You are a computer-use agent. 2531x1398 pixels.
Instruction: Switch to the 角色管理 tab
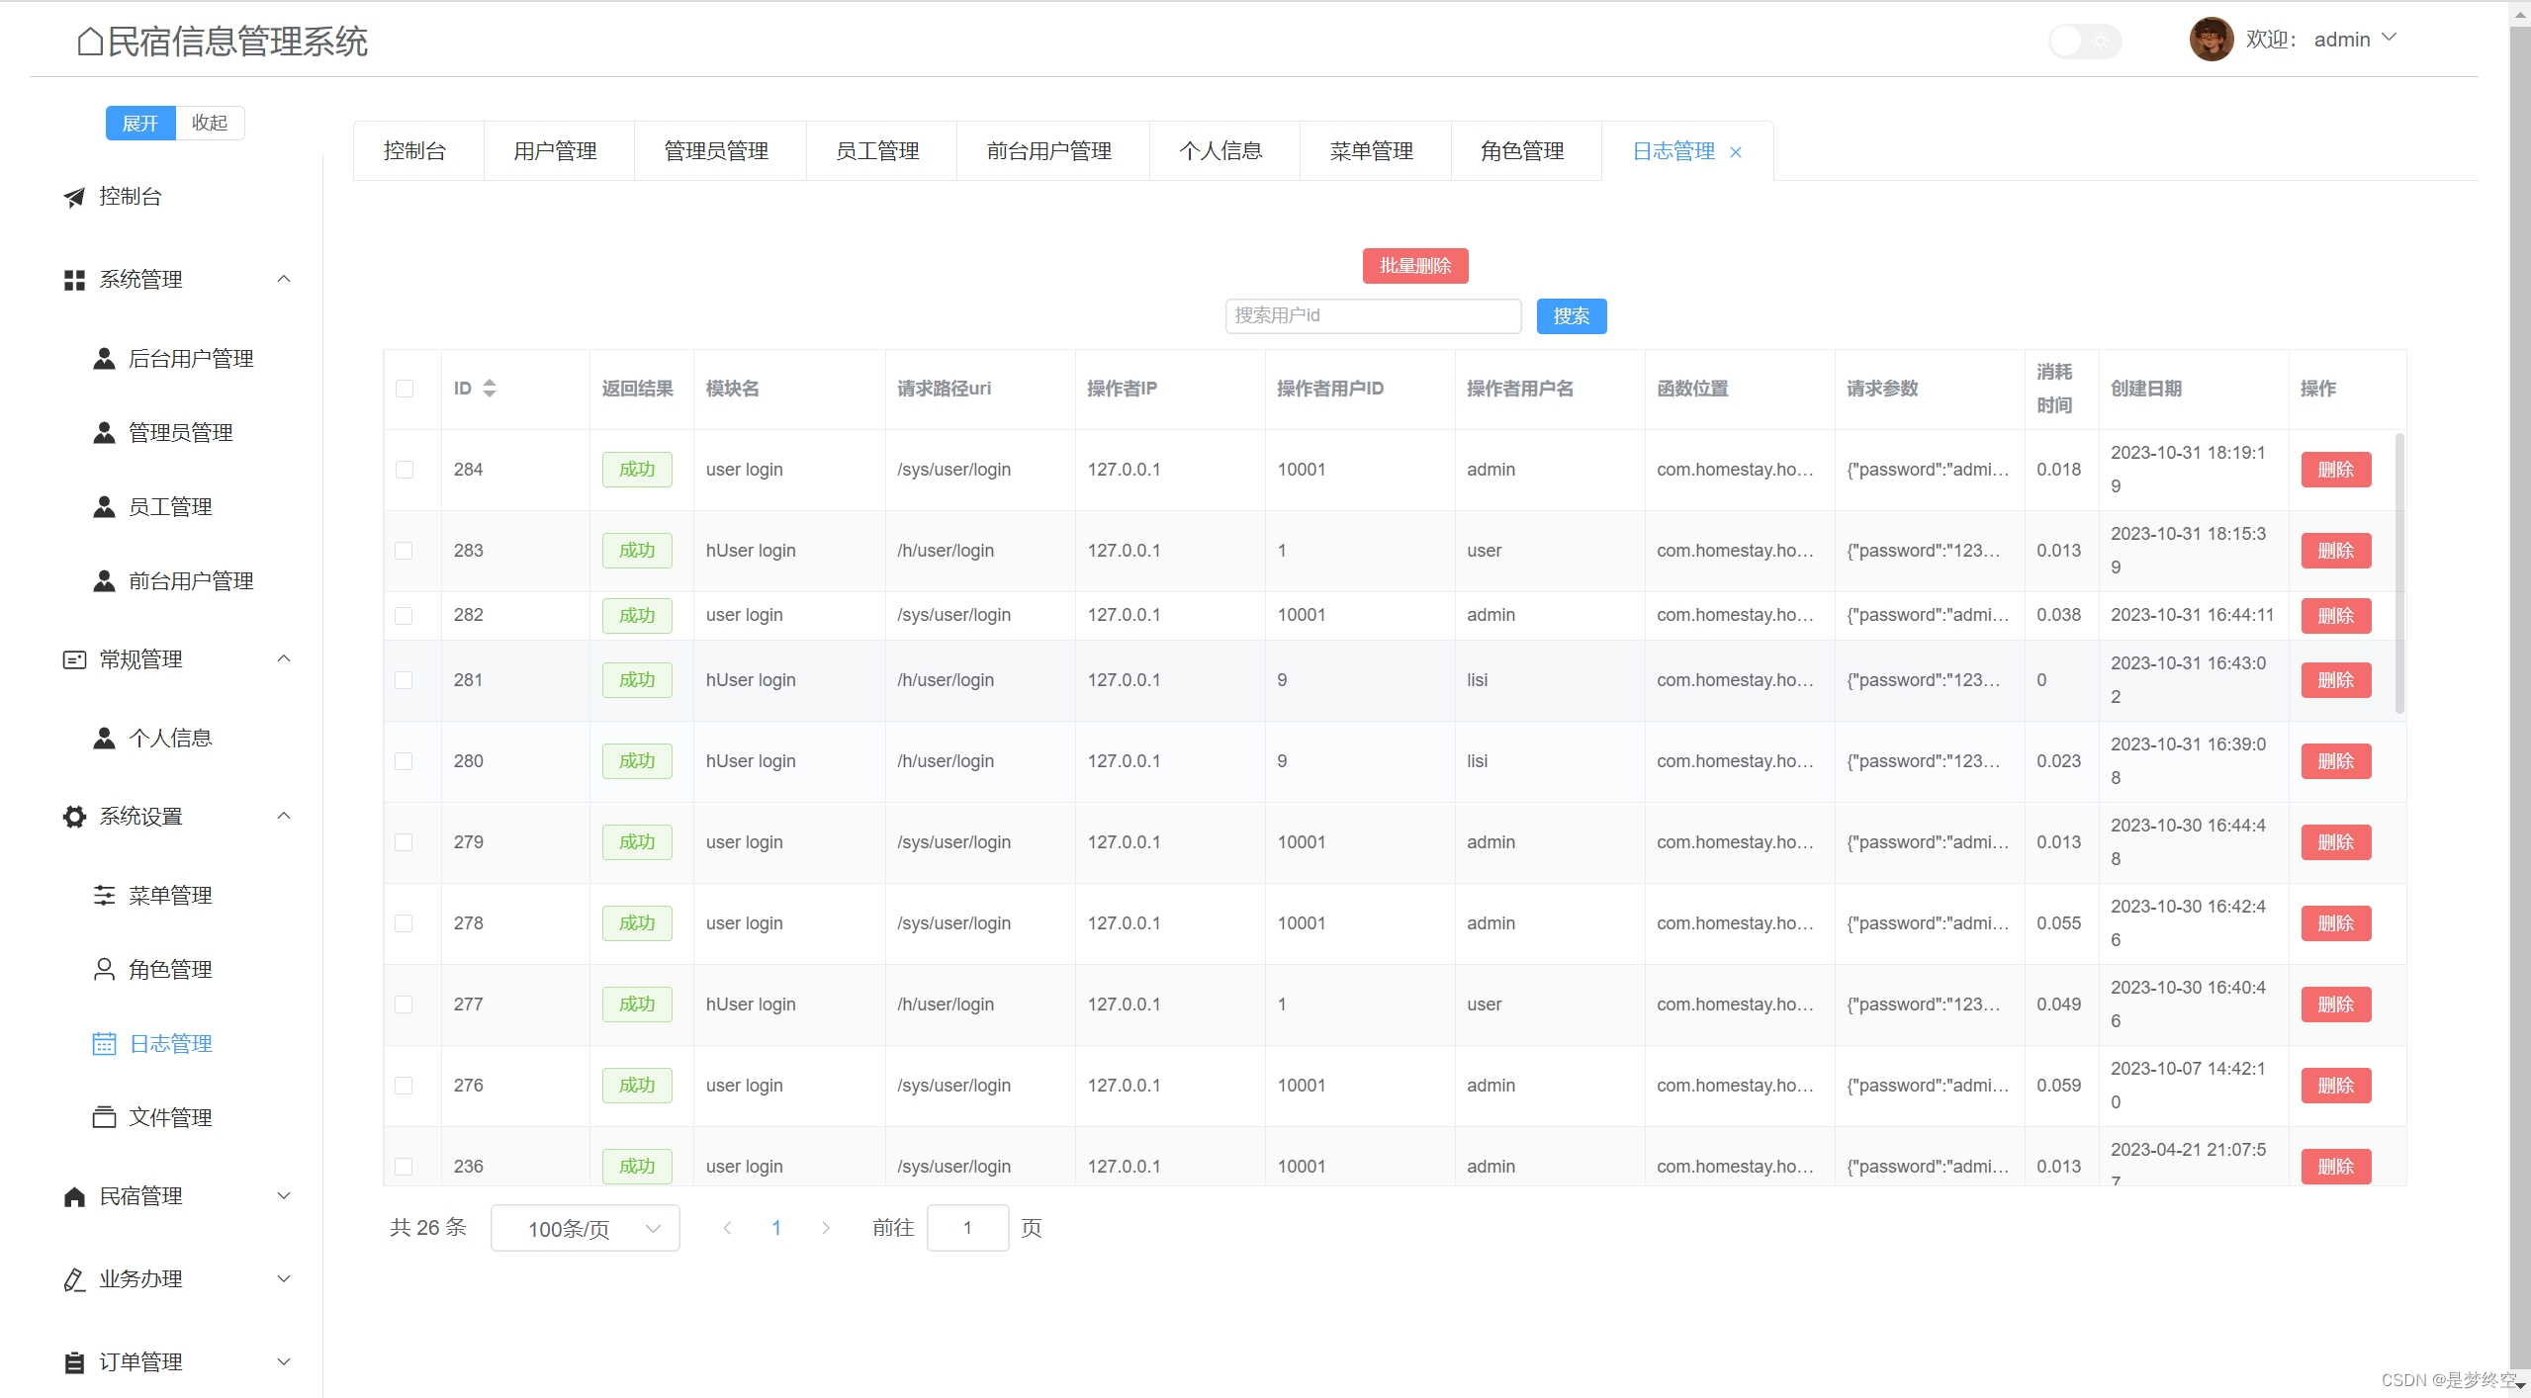[1523, 151]
